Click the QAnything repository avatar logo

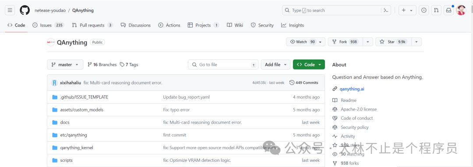(51, 42)
